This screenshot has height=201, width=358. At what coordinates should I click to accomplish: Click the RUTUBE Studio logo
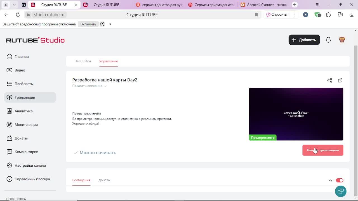click(35, 40)
